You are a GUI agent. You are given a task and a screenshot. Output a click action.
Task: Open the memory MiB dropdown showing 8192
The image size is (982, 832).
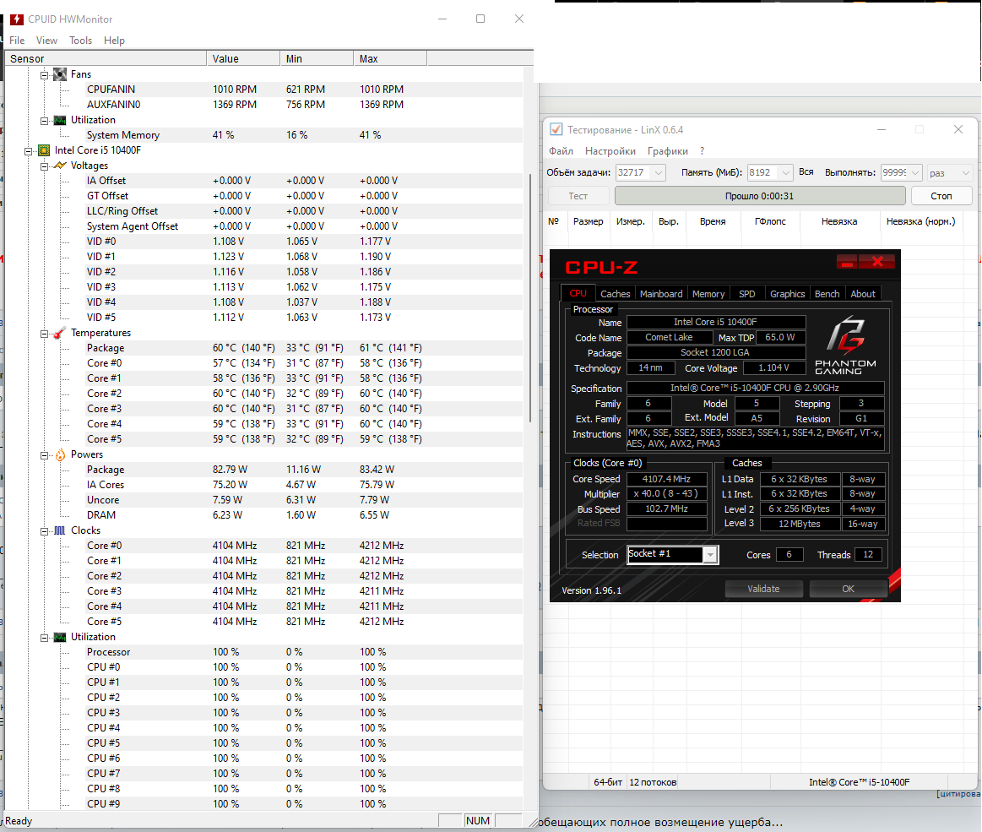pyautogui.click(x=786, y=172)
